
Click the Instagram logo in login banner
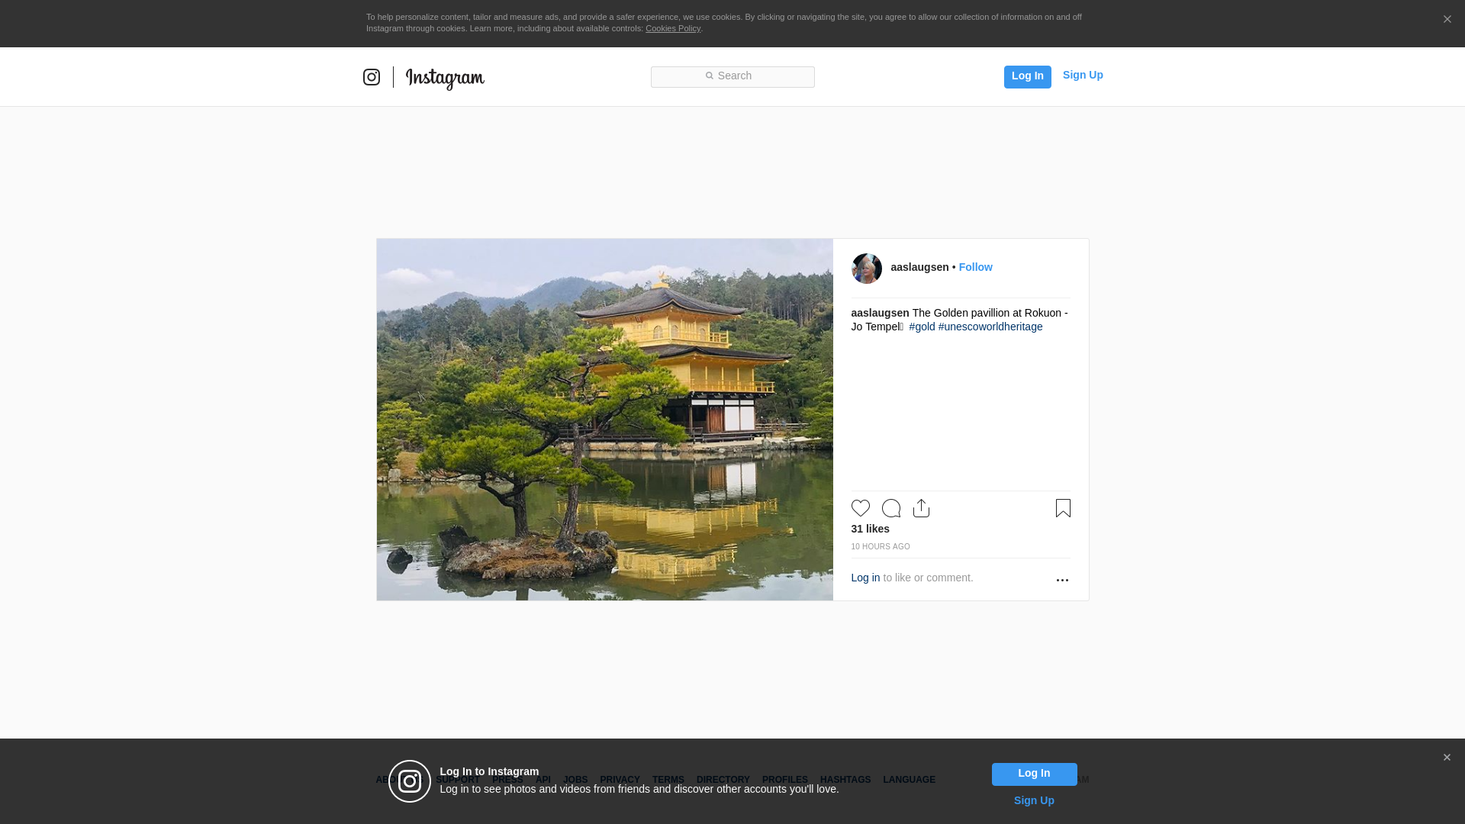[410, 781]
